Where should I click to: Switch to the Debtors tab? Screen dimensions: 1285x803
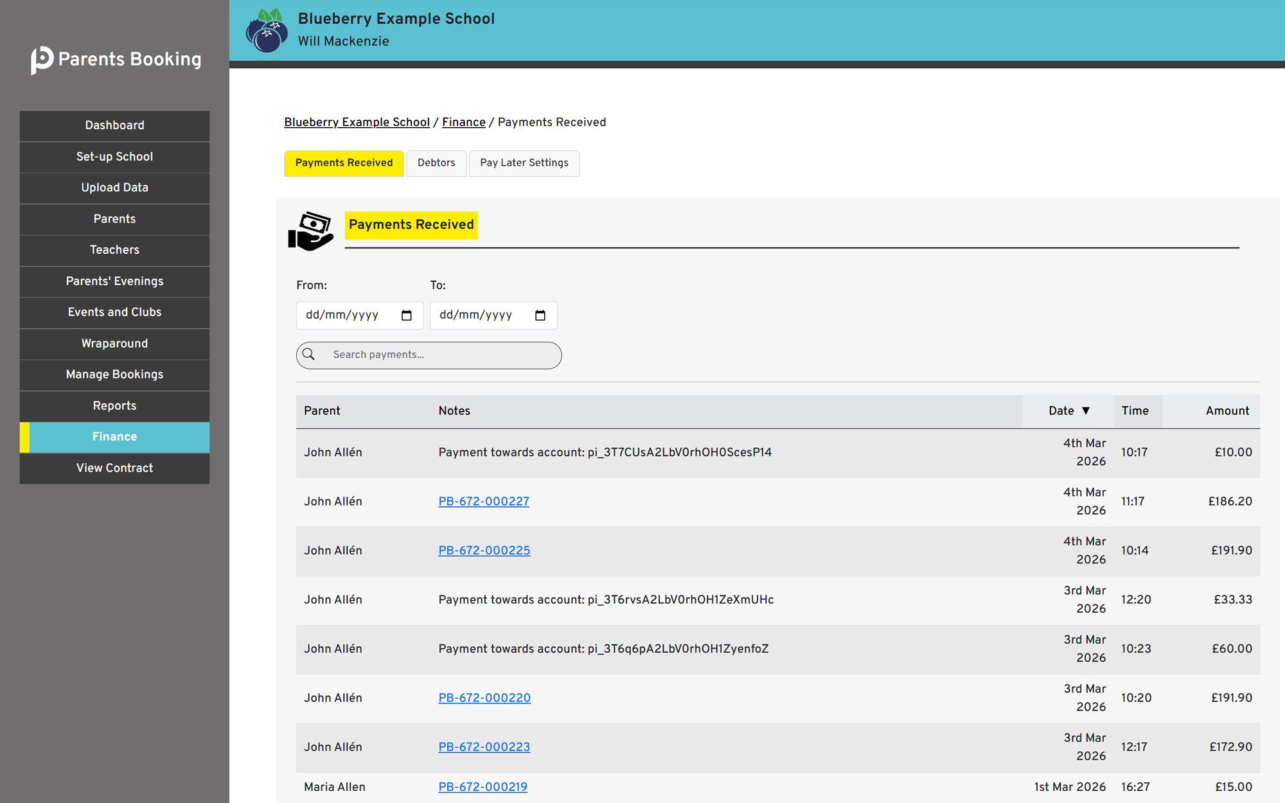[436, 163]
